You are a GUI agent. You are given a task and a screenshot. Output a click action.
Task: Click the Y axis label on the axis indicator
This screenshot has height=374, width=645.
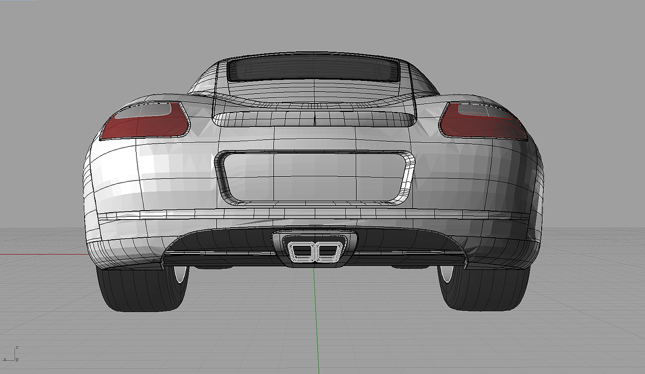[17, 360]
